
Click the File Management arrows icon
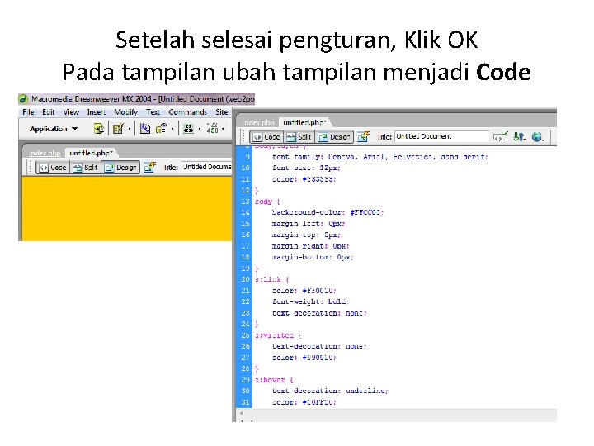520,136
